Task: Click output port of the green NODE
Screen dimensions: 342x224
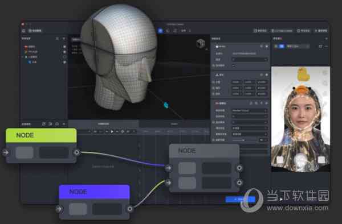Action: click(76, 152)
